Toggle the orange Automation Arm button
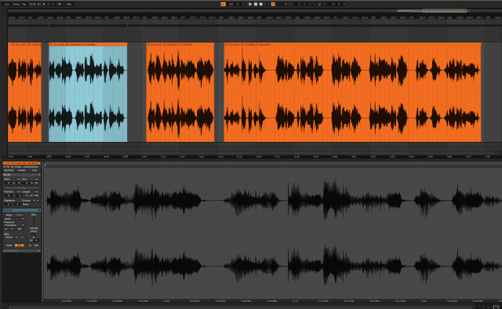Viewport: 502px width, 309px height. click(x=273, y=4)
